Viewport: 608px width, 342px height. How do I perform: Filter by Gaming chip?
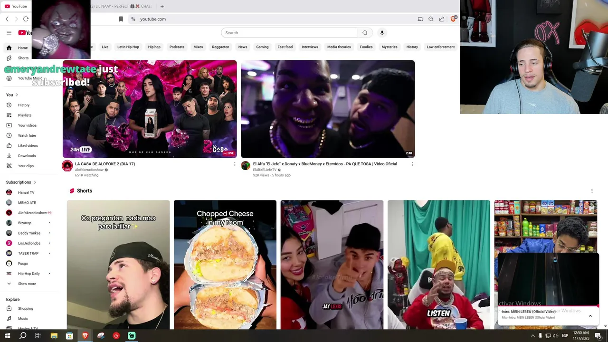262,47
